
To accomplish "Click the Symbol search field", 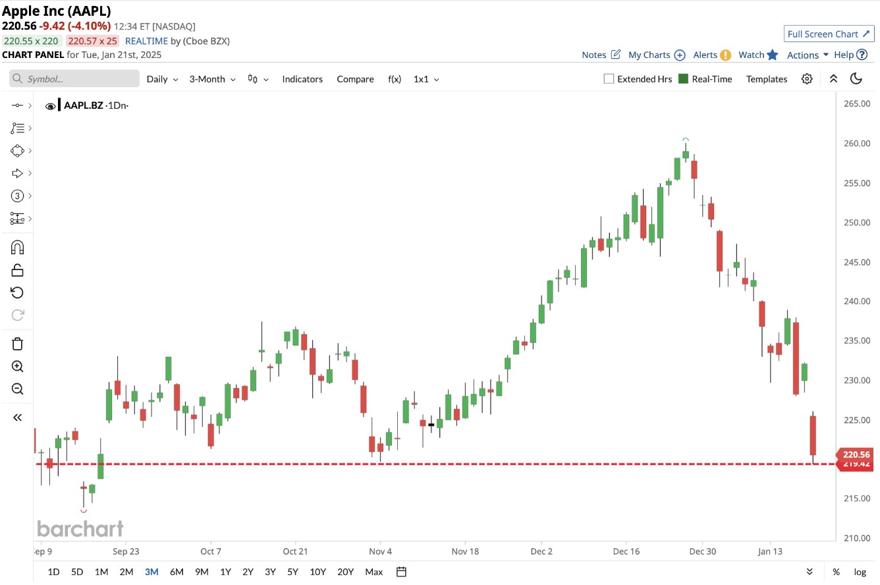I will pos(74,79).
